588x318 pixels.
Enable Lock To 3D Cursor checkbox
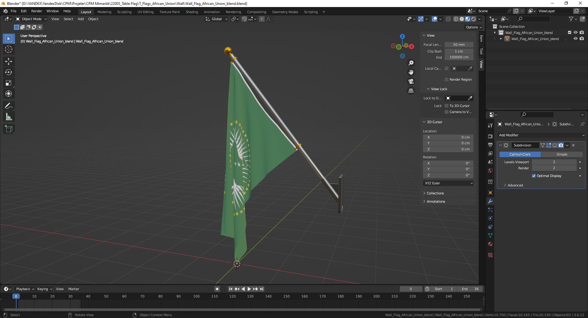click(447, 106)
